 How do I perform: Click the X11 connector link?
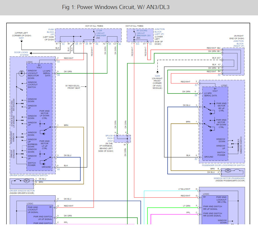[x=138, y=44]
